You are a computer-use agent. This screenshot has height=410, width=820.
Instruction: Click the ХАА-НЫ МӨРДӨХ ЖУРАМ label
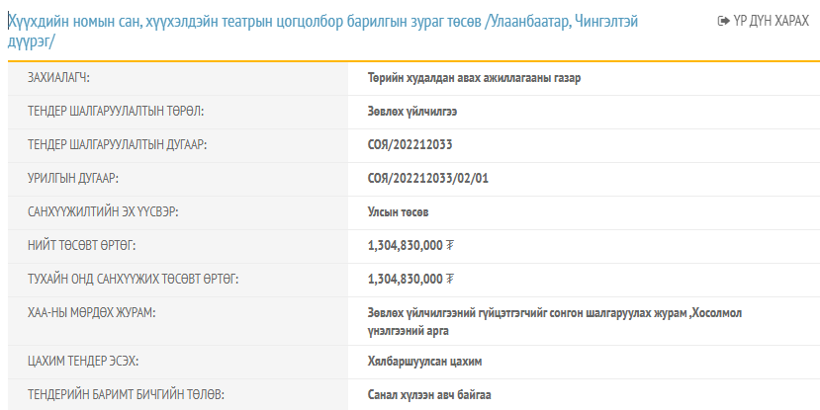98,313
